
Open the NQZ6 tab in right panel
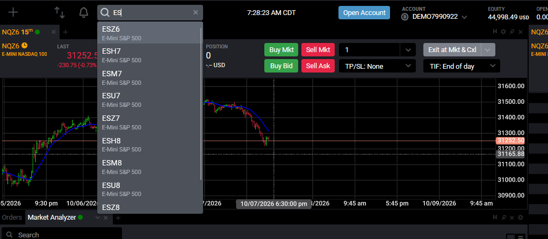pos(539,32)
